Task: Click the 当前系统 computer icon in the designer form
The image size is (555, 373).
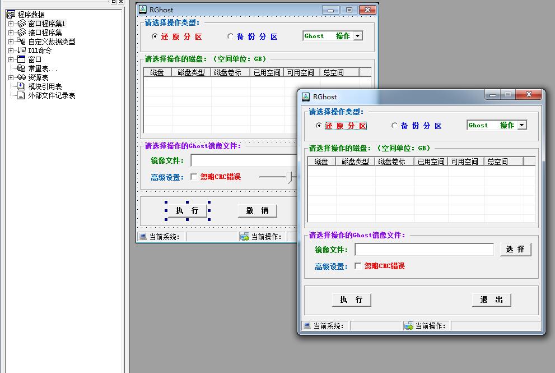Action: click(x=143, y=237)
